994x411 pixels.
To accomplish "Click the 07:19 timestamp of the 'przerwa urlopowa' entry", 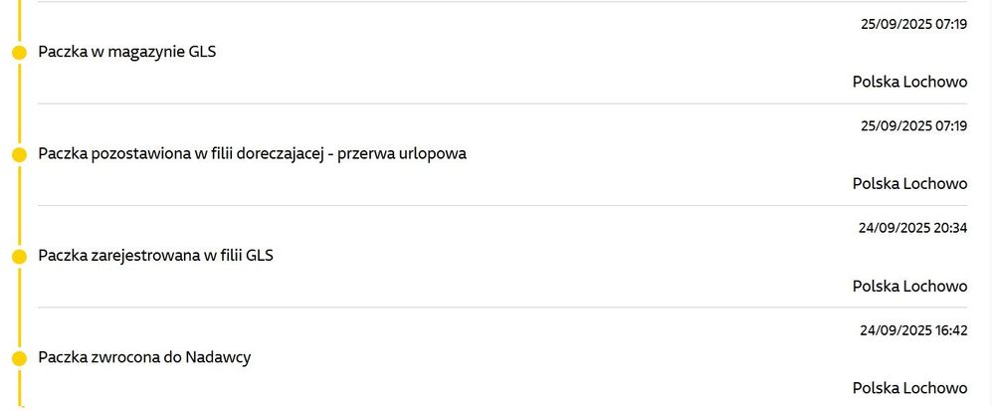I will (x=913, y=125).
